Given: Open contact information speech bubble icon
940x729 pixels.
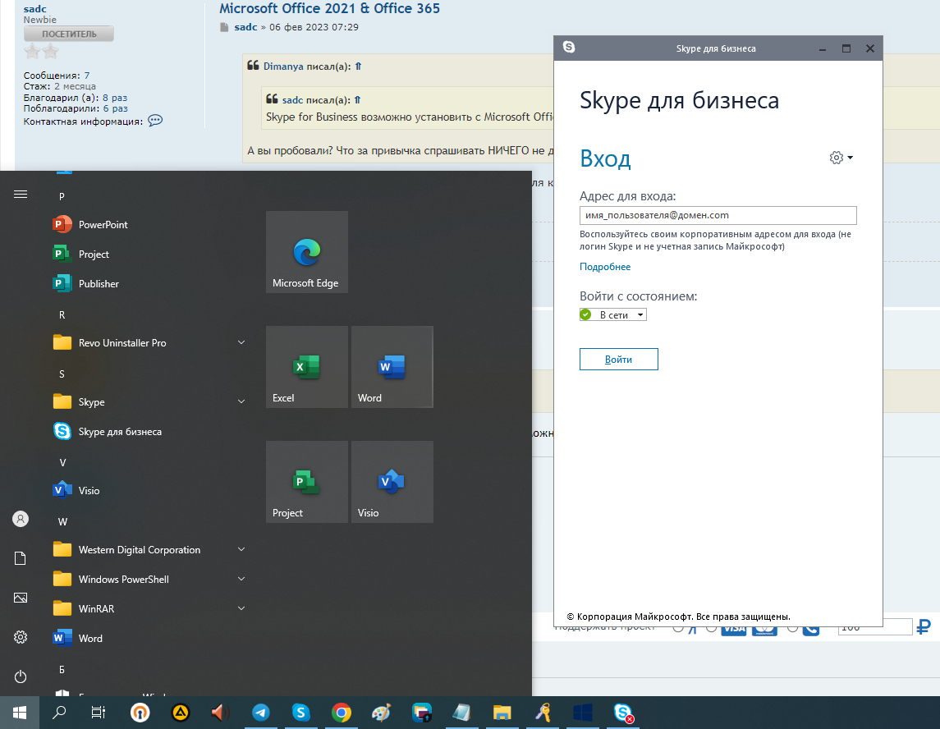Looking at the screenshot, I should pos(155,121).
